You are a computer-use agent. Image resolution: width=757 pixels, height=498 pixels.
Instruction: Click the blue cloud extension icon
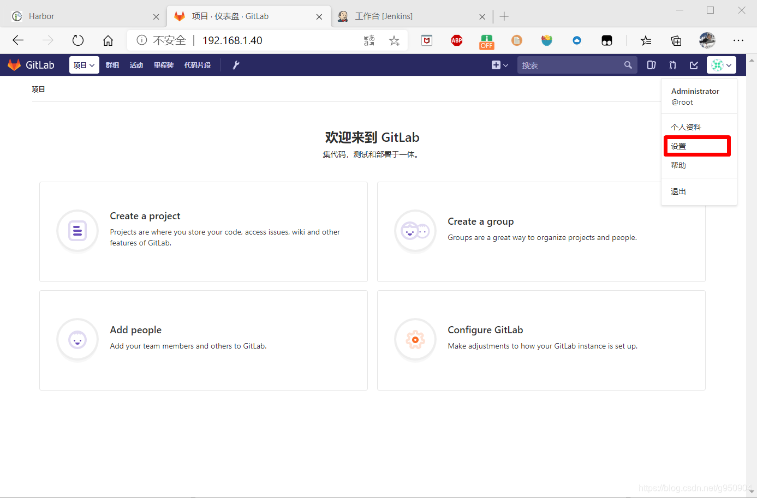(x=577, y=40)
